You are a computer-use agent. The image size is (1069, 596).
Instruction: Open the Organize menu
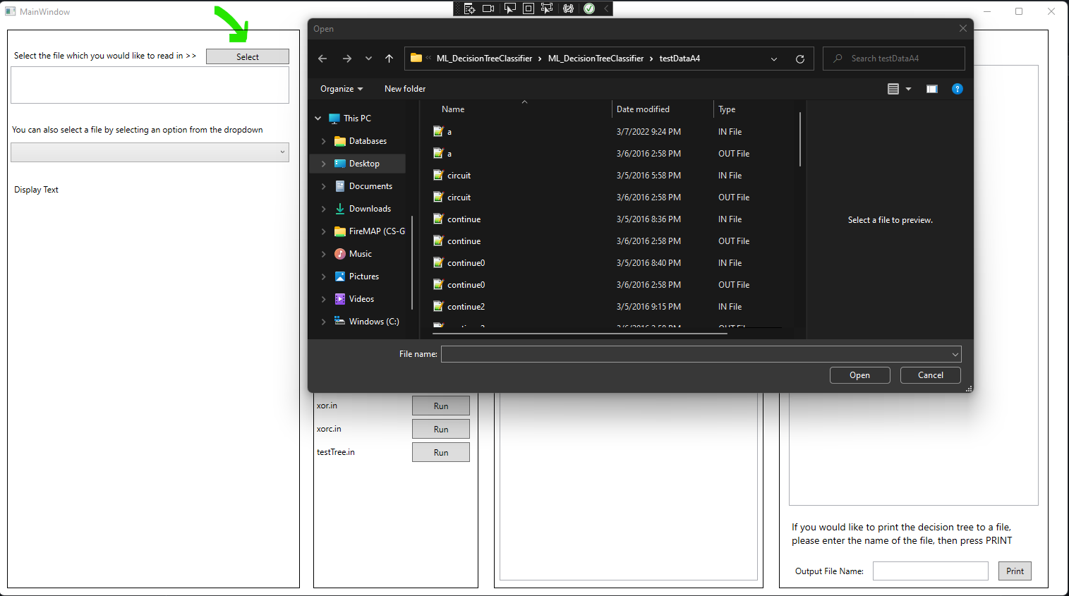point(342,89)
